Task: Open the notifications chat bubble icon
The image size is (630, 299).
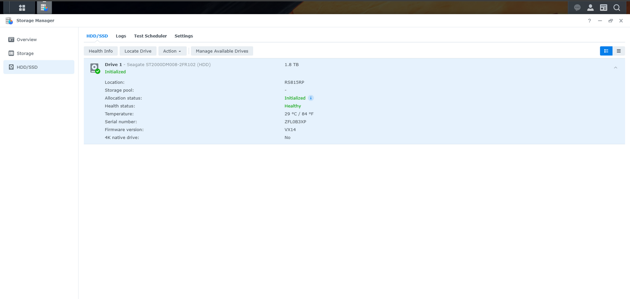Action: tap(577, 7)
